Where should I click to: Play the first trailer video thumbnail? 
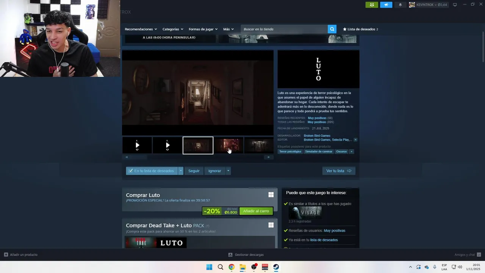pyautogui.click(x=137, y=145)
